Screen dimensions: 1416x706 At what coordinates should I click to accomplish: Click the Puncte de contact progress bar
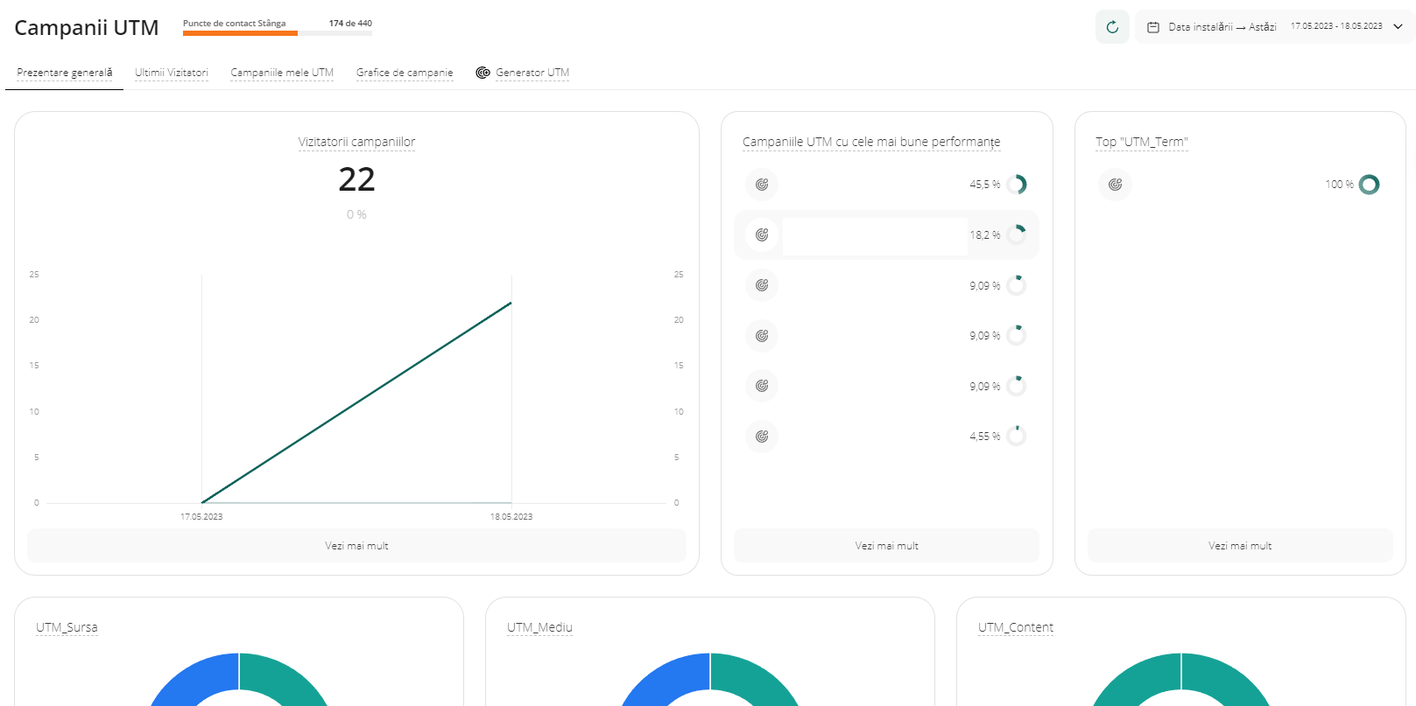click(277, 33)
